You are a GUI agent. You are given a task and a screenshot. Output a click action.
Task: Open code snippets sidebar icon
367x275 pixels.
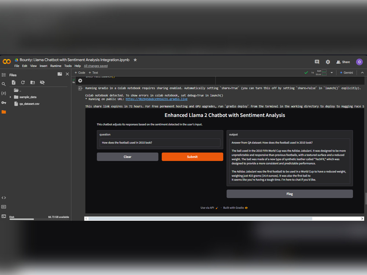click(x=4, y=198)
